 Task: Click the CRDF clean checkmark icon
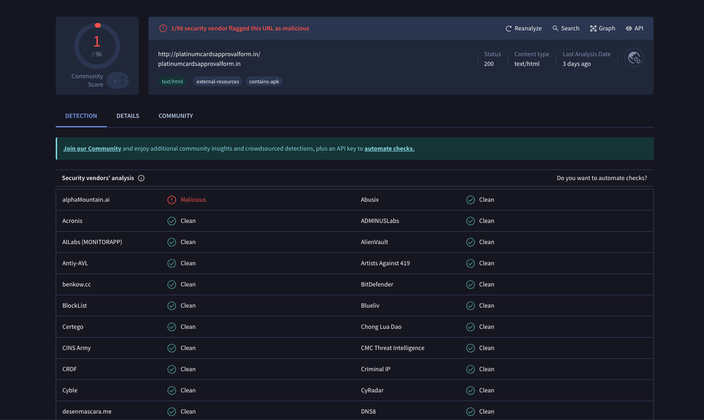[172, 369]
